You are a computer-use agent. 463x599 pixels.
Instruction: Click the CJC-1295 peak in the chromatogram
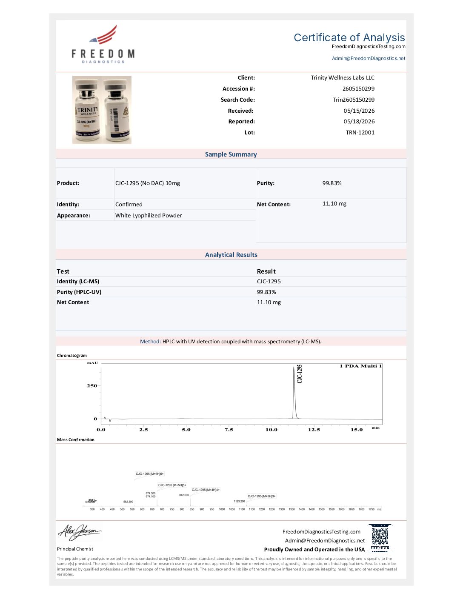[x=294, y=391]
